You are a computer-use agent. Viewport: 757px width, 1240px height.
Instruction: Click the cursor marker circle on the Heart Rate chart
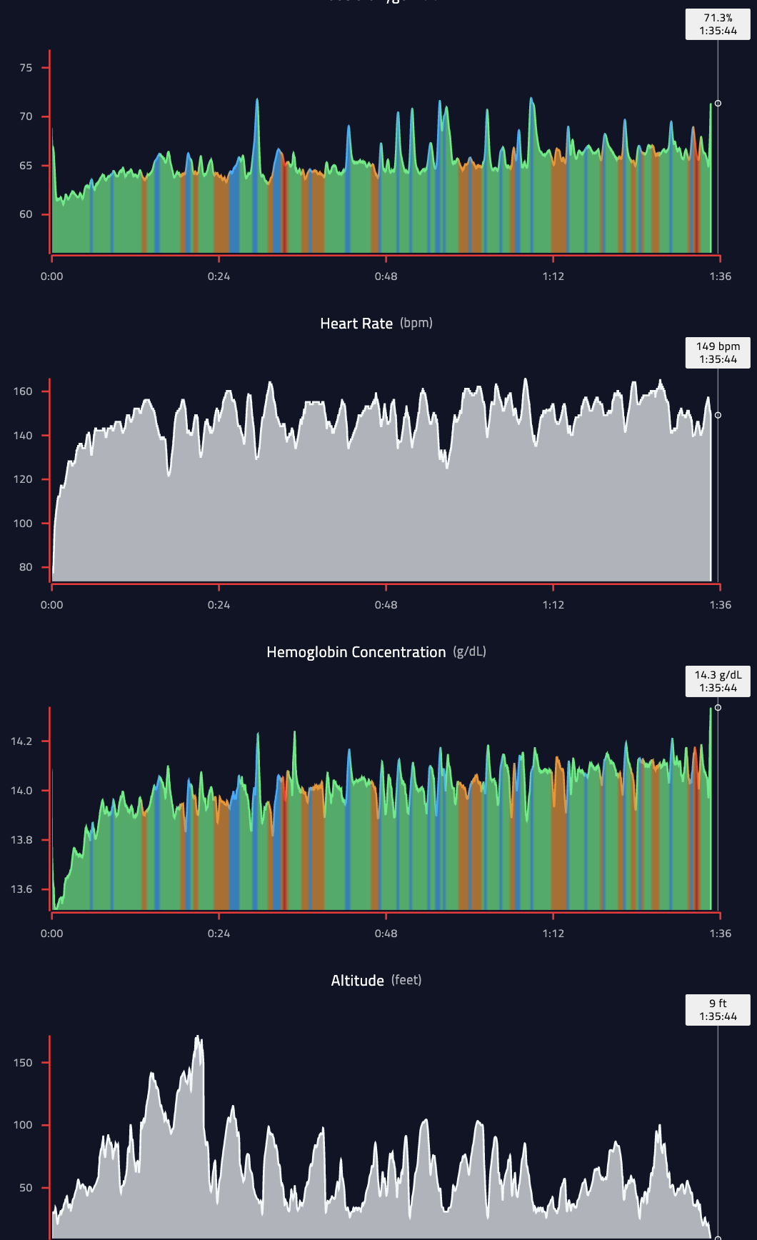718,415
